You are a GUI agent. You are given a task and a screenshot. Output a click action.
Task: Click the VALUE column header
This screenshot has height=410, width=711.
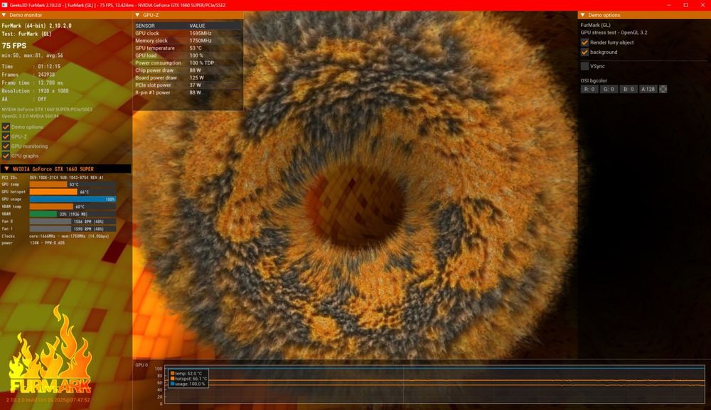tap(197, 26)
